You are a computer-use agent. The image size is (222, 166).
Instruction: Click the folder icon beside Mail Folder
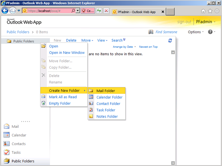click(x=91, y=90)
